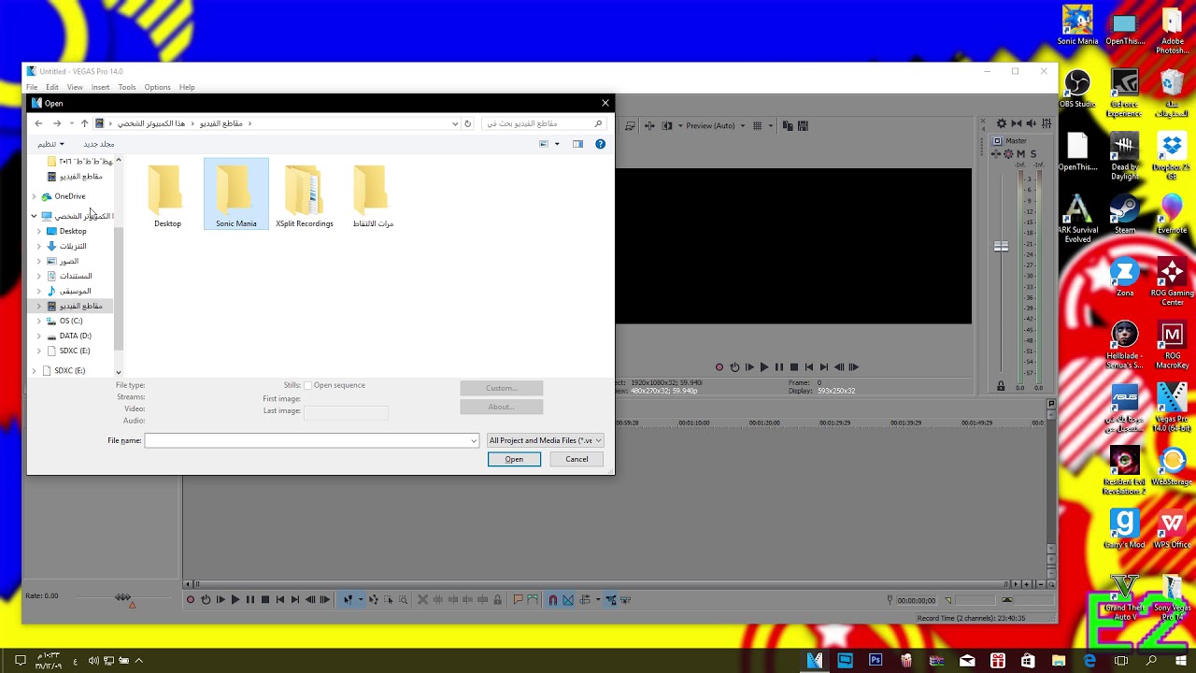Cancel the Open dialog
This screenshot has width=1196, height=673.
click(x=577, y=459)
